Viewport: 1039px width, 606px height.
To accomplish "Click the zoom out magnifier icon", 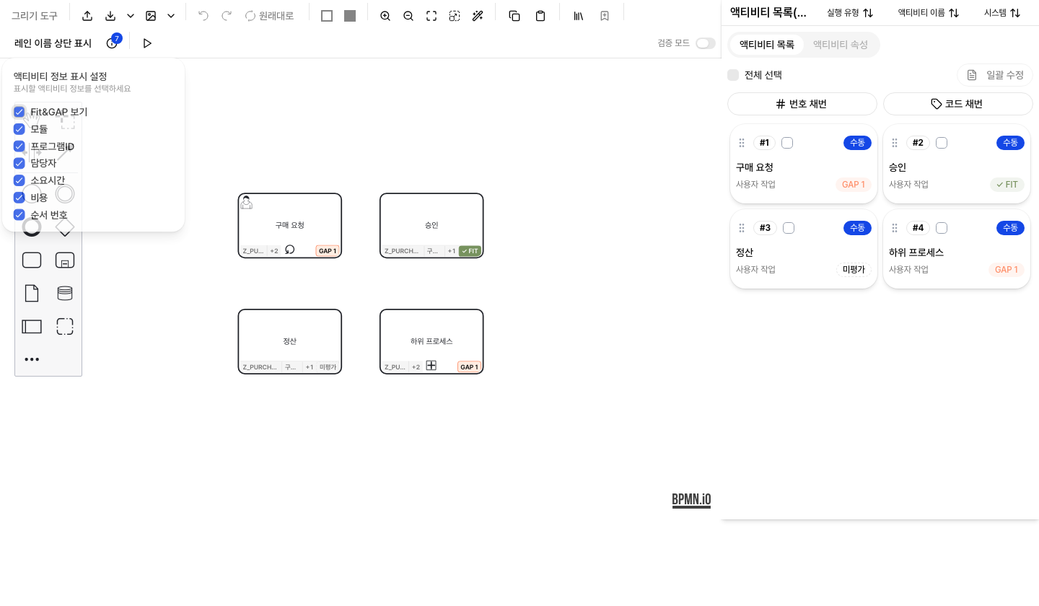I will [x=408, y=16].
